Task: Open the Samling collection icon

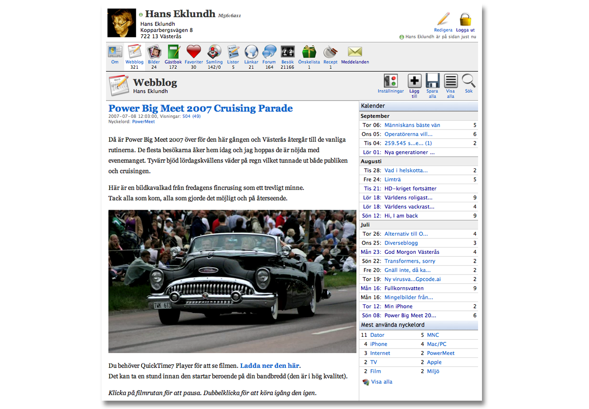Action: tap(214, 52)
